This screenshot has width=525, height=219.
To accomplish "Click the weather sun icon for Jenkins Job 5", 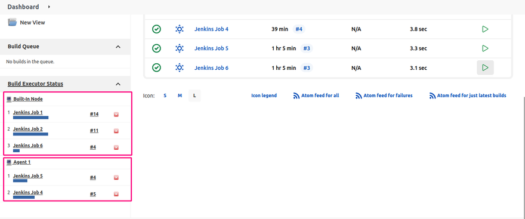I will [180, 48].
